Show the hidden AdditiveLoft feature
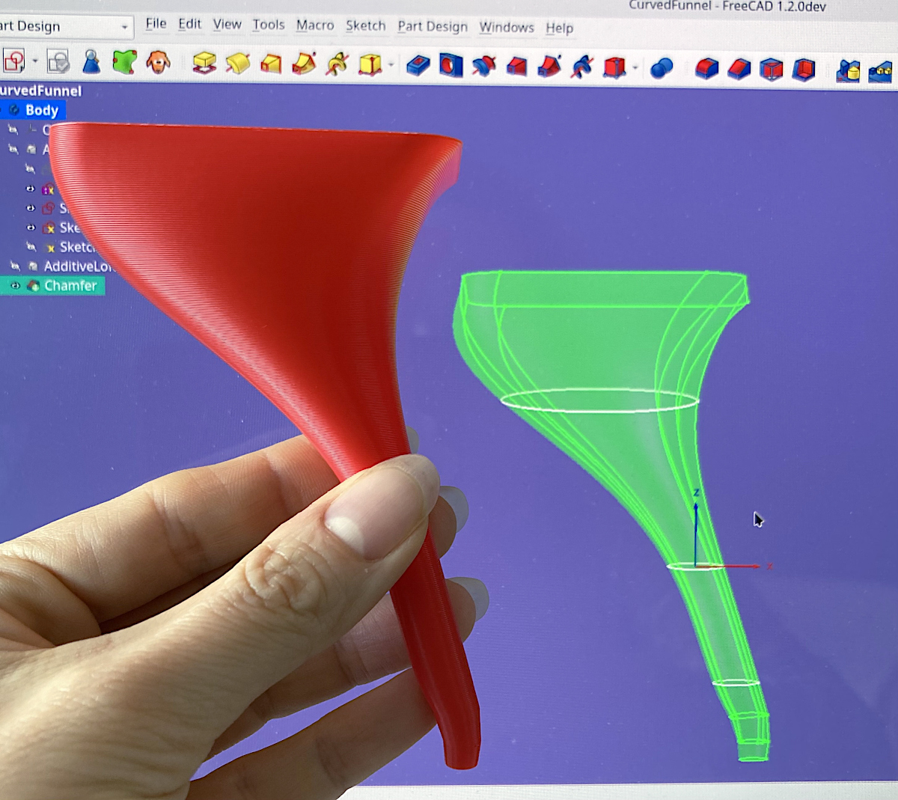 pos(15,266)
